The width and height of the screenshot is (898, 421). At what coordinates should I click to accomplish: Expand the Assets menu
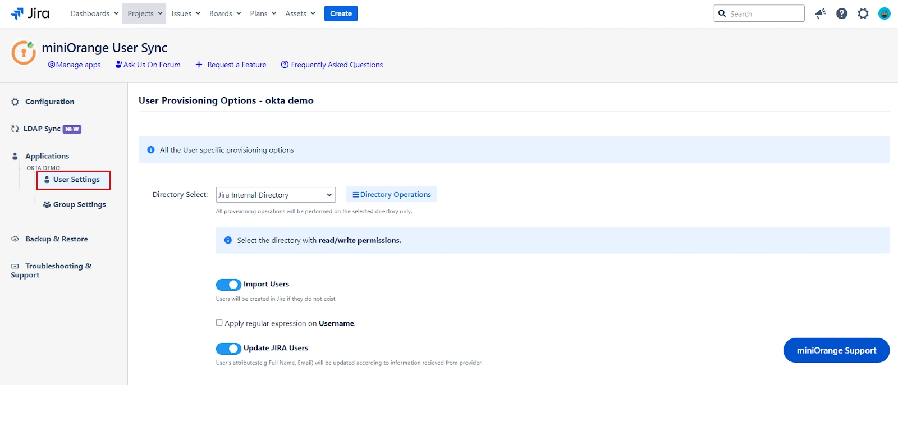[x=300, y=13]
